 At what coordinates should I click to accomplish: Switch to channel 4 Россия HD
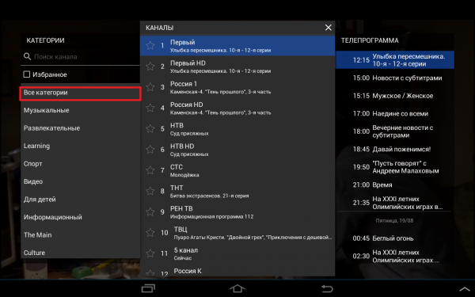[237, 108]
